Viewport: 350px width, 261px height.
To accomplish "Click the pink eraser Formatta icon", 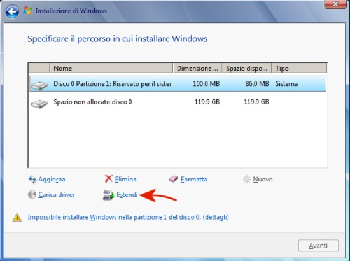I will 174,179.
